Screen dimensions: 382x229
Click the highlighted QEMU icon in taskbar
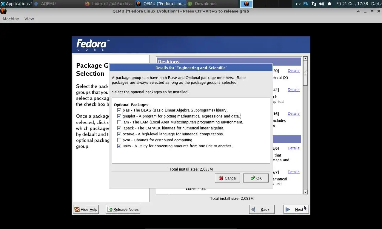pos(247,4)
